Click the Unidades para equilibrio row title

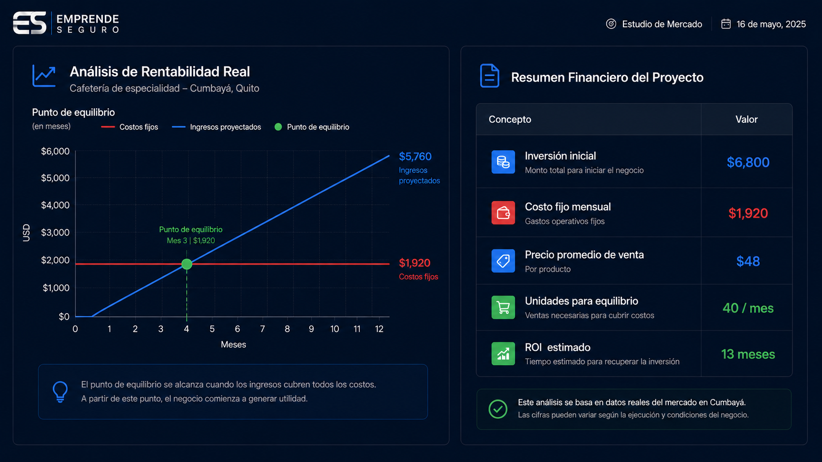tap(581, 301)
